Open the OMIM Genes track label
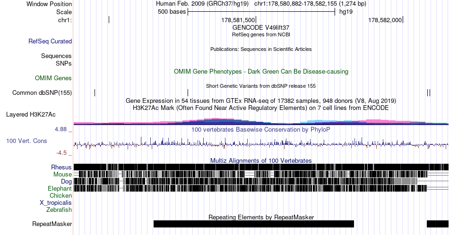The image size is (449, 235). click(x=53, y=78)
